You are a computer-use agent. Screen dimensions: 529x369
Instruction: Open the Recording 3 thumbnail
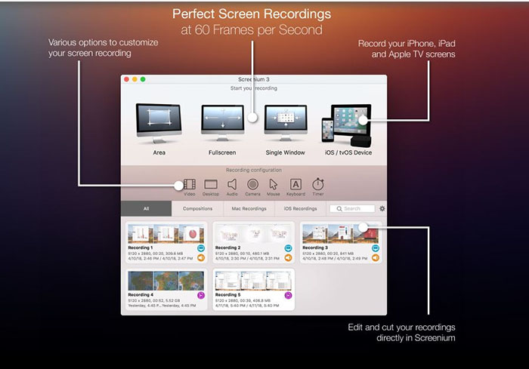tap(340, 233)
